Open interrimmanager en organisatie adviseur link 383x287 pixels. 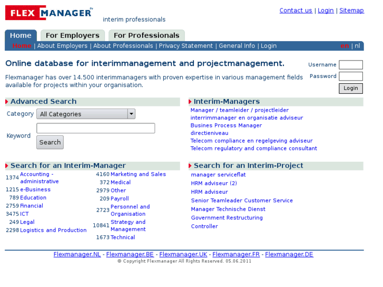[247, 118]
